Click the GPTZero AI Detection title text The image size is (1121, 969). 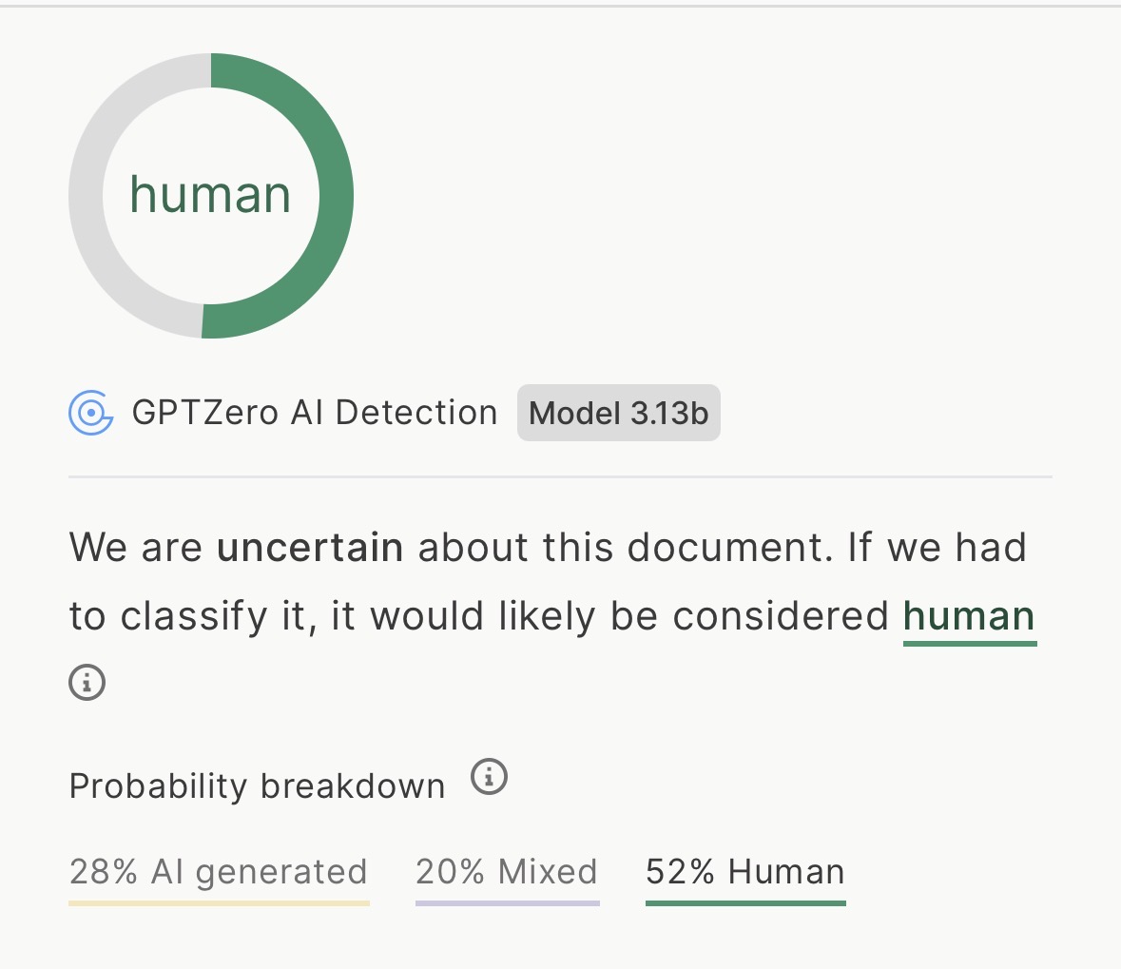[315, 413]
